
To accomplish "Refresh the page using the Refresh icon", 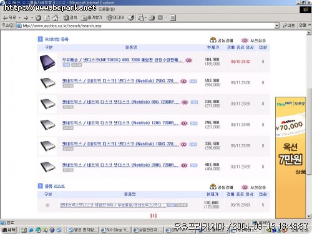I will (47, 18).
